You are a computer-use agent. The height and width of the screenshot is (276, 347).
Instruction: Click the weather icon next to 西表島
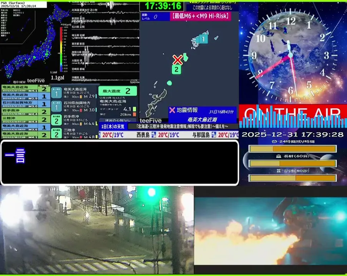coord(154,135)
